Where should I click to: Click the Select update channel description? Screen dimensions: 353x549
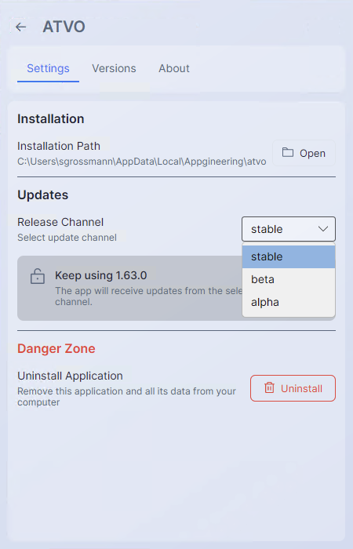tap(67, 238)
